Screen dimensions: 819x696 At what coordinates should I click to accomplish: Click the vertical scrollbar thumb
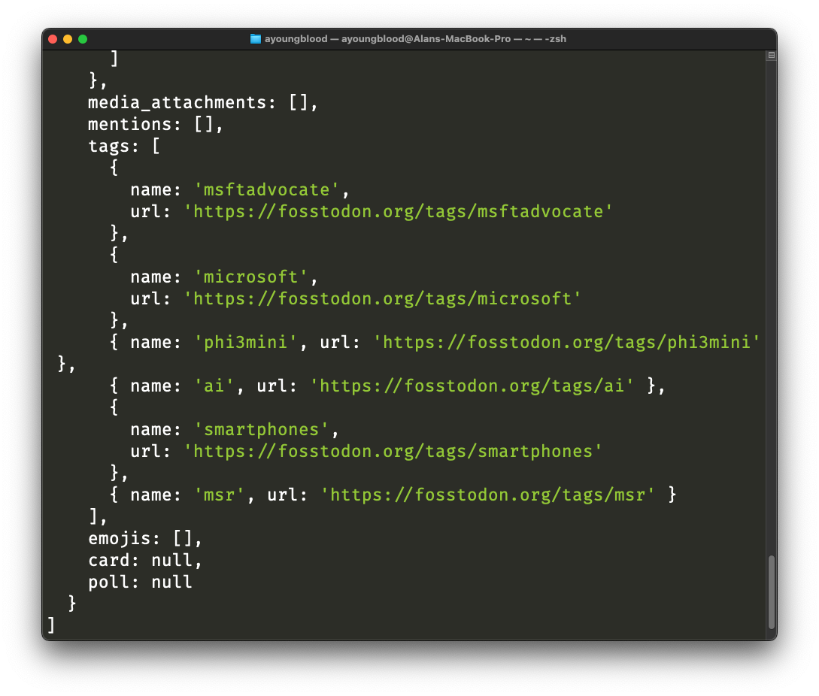pyautogui.click(x=771, y=592)
